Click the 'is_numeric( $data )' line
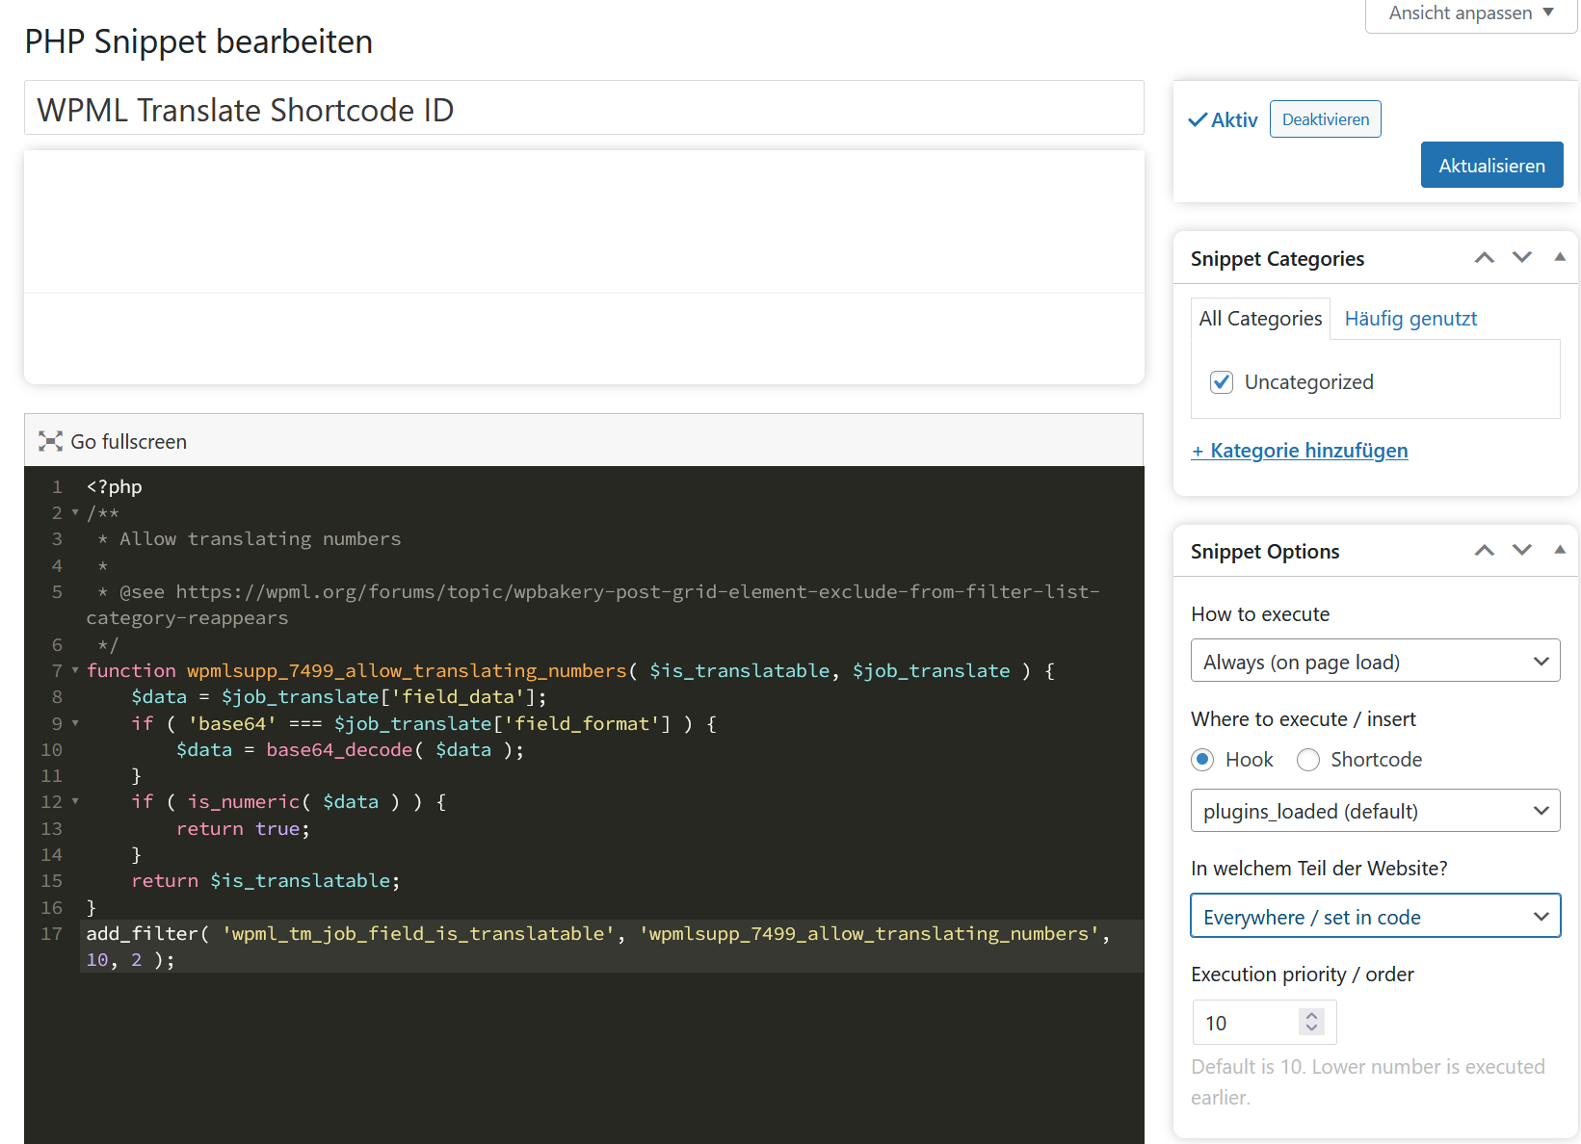This screenshot has height=1144, width=1581. click(289, 802)
